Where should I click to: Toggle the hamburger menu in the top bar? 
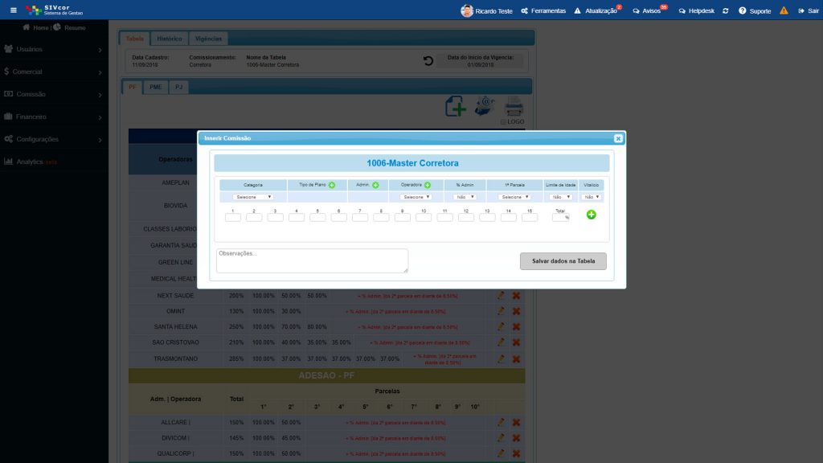click(14, 10)
